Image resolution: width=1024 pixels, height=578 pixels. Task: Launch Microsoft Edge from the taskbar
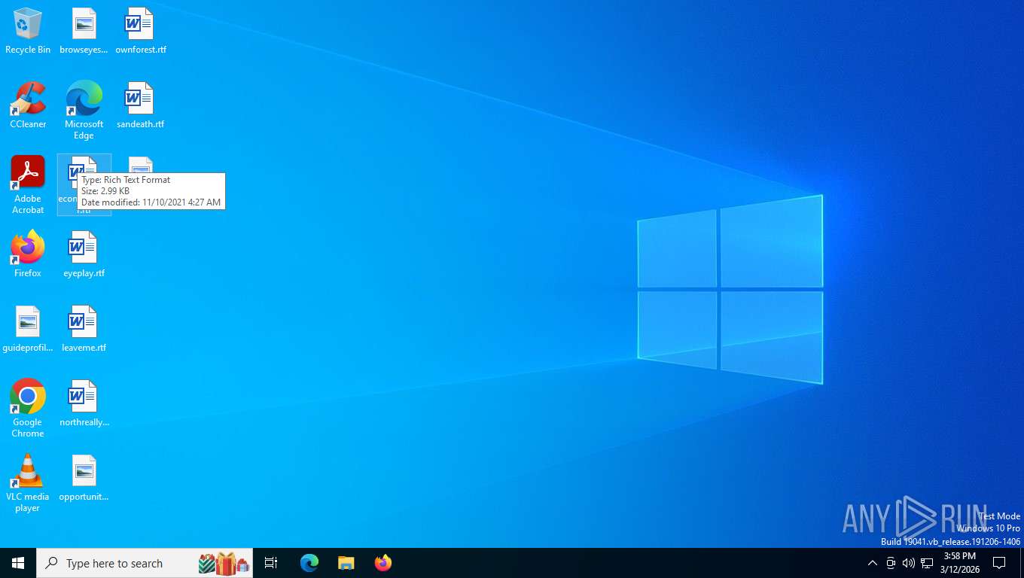coord(309,563)
